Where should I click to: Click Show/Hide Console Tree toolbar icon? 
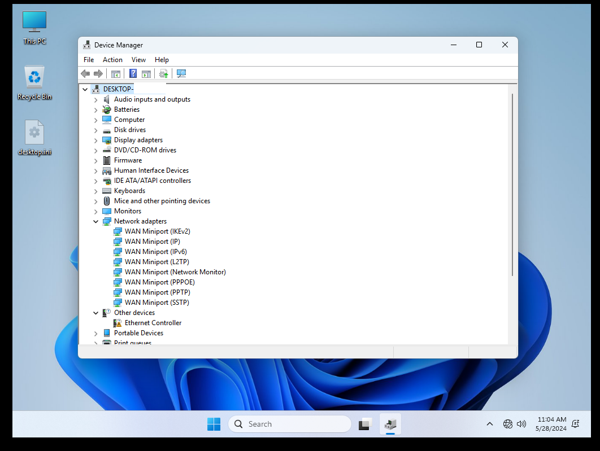[x=116, y=74]
